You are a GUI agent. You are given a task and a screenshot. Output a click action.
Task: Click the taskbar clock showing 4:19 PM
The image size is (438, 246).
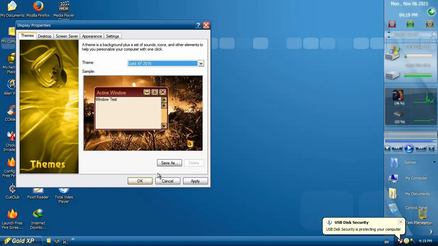click(425, 241)
